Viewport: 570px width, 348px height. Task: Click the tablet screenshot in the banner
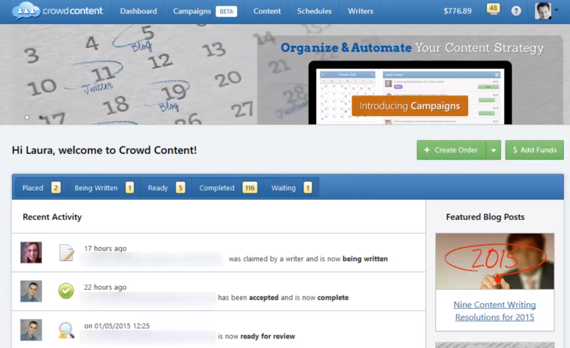pyautogui.click(x=410, y=93)
